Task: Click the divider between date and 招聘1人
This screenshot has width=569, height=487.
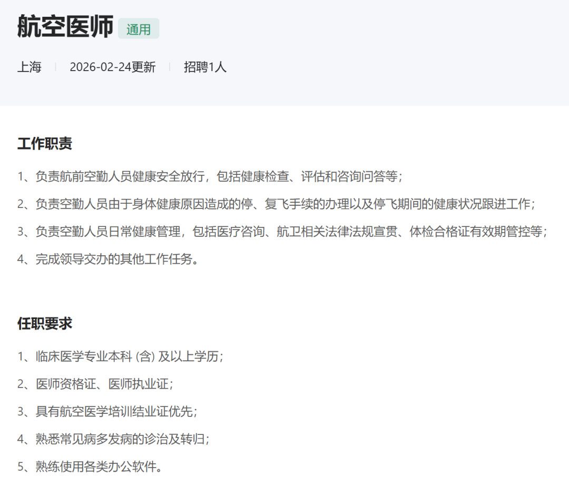Action: click(169, 67)
